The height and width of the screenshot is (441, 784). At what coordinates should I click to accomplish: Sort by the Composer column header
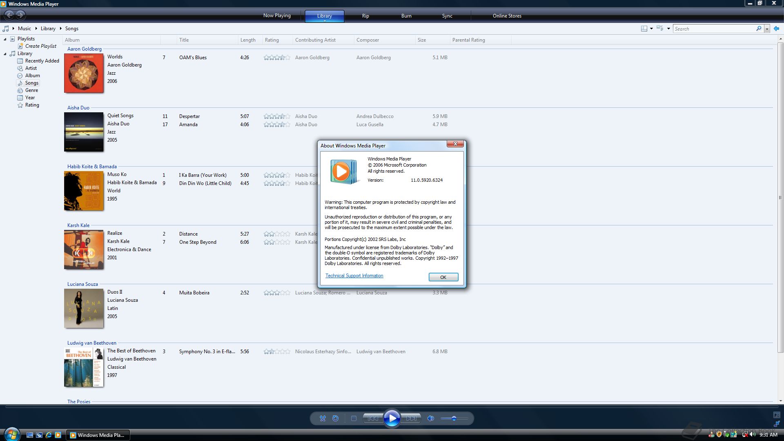tap(384, 40)
